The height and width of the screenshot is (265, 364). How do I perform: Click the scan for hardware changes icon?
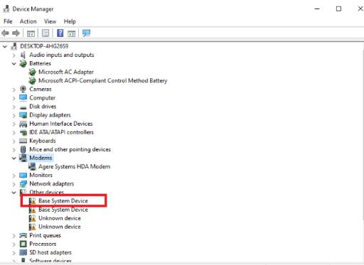point(86,33)
